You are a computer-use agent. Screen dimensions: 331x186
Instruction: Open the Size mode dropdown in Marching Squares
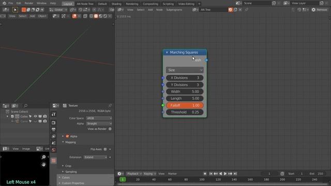point(185,70)
